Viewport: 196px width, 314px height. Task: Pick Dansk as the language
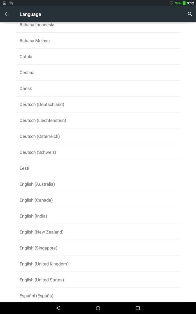(98, 88)
